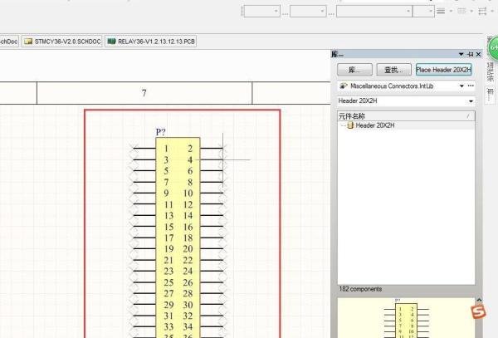Screen dimensions: 498x338
Task: Click the yellow body of the placed header component
Action: 178,238
